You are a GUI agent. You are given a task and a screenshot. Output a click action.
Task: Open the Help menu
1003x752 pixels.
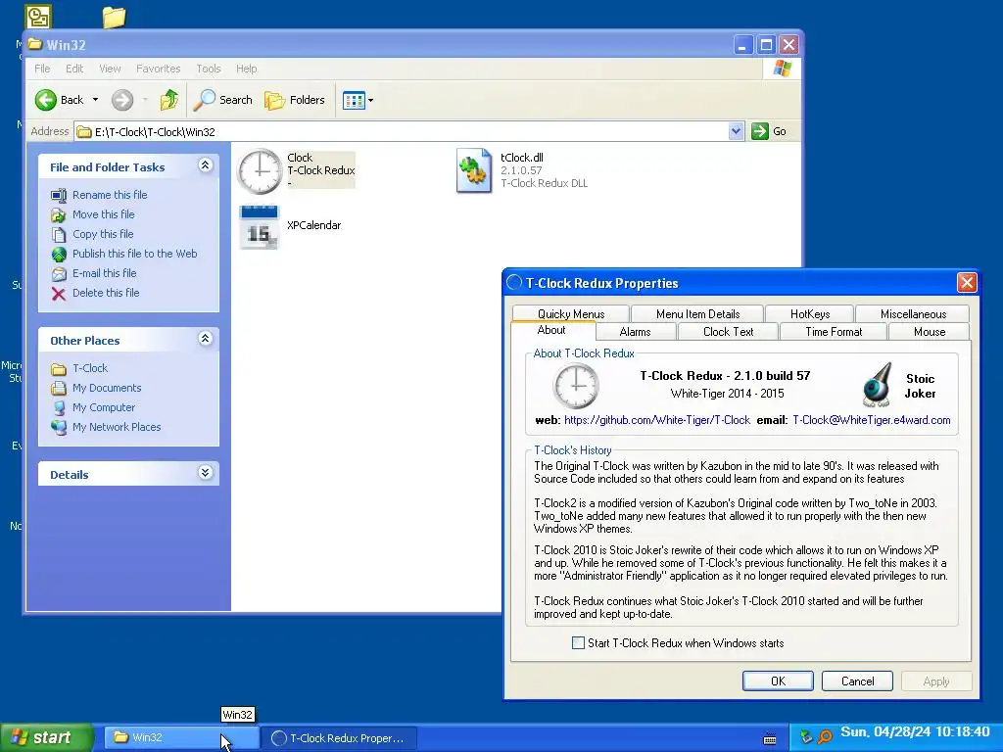point(246,69)
